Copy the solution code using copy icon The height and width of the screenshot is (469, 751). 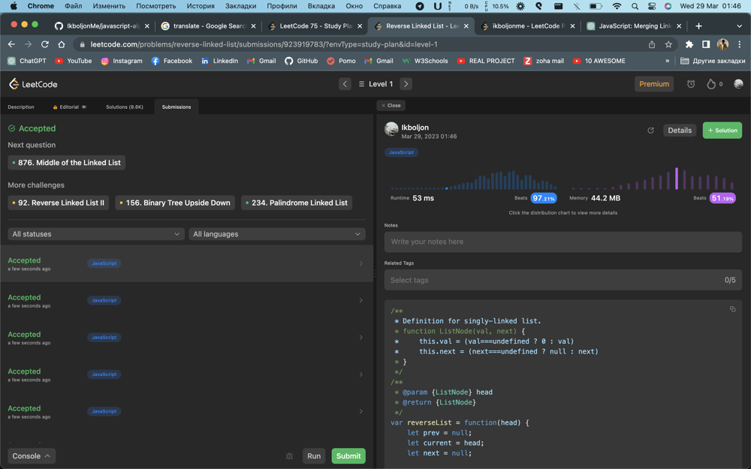733,308
